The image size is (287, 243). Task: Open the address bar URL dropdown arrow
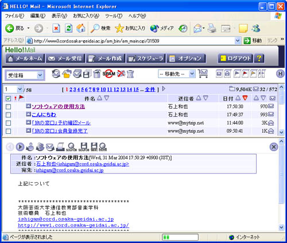click(238, 41)
